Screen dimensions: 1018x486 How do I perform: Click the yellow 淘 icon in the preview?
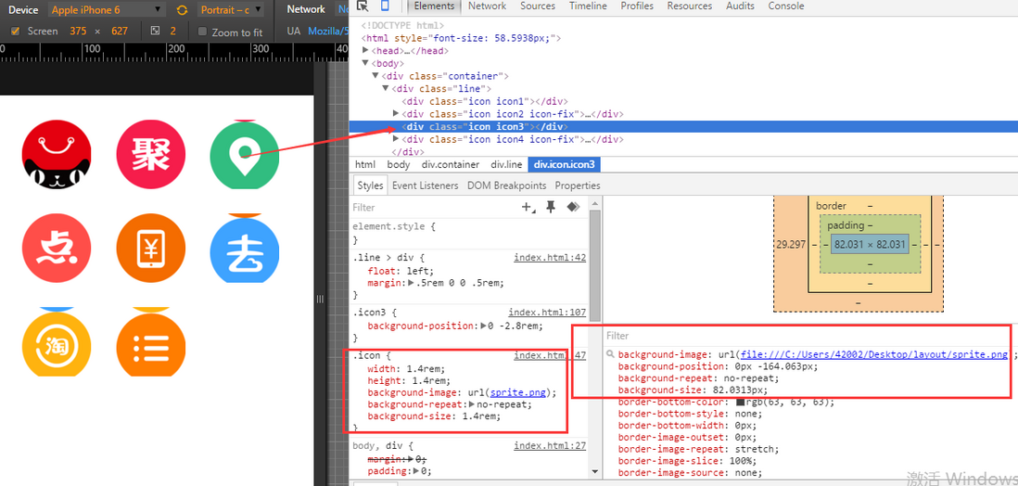coord(57,341)
